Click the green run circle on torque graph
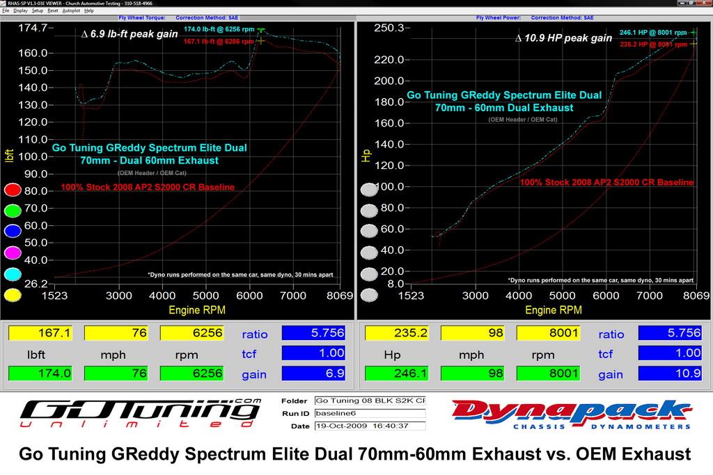The image size is (713, 475). (12, 211)
